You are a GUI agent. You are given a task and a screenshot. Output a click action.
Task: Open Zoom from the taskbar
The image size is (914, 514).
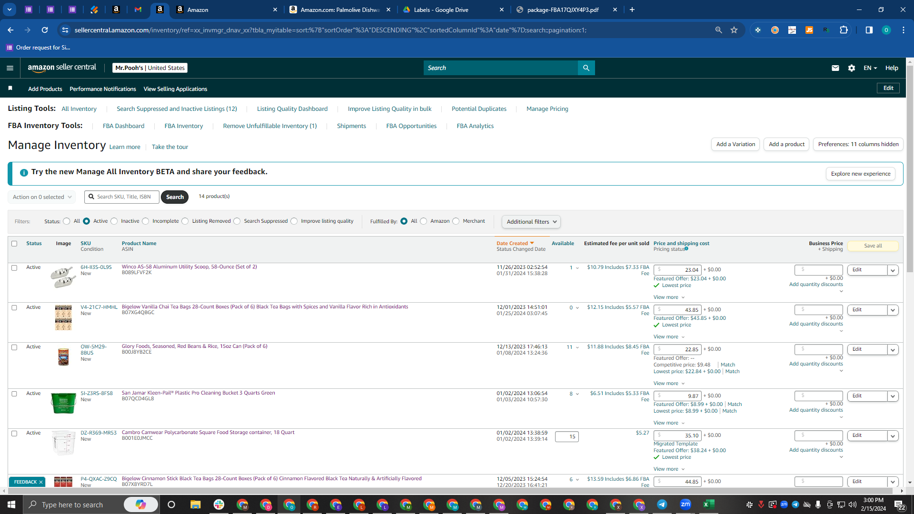click(685, 504)
